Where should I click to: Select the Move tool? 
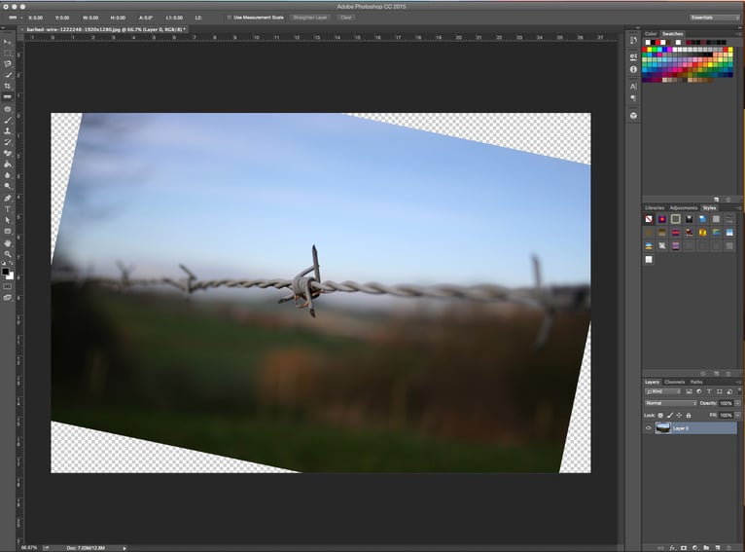pyautogui.click(x=8, y=42)
